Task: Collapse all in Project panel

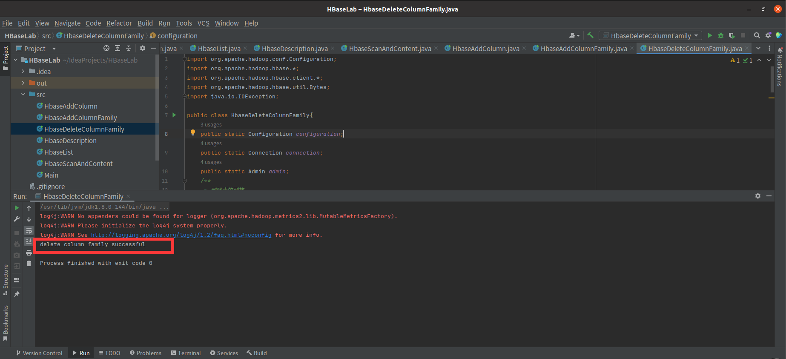Action: [x=129, y=49]
